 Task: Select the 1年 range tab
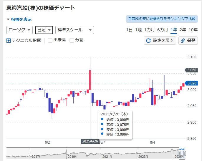coord(174,30)
